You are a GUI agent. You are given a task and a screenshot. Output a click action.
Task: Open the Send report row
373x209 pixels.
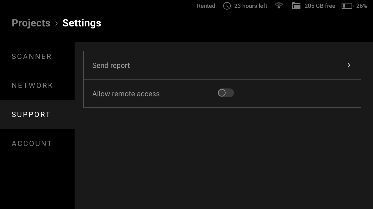point(222,65)
